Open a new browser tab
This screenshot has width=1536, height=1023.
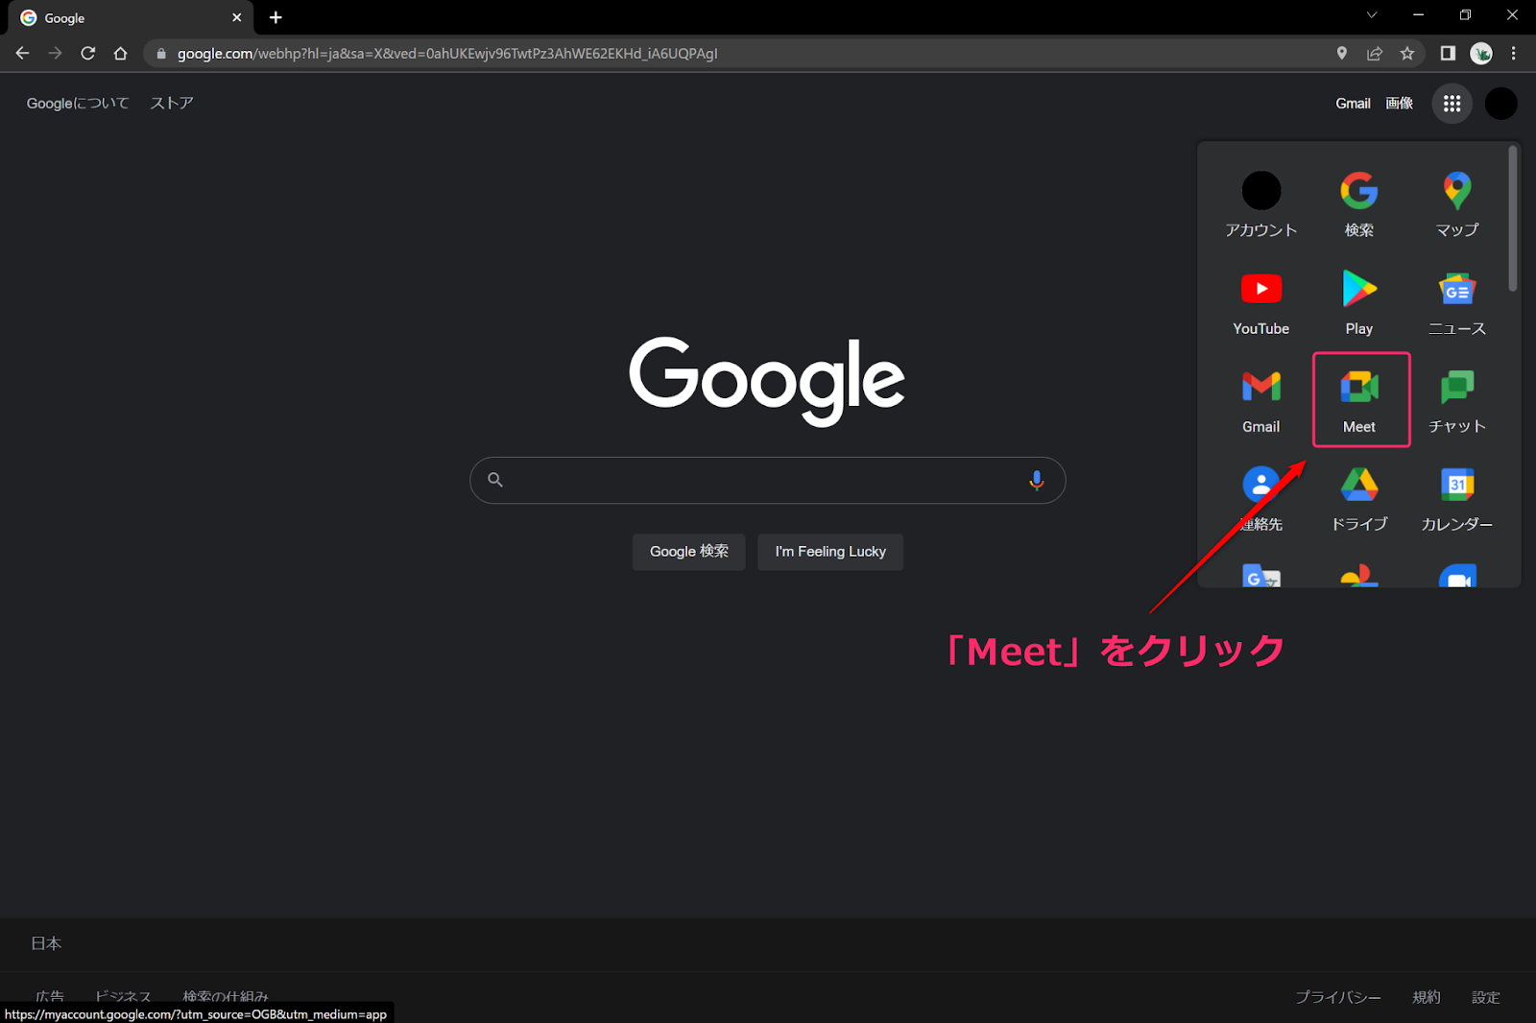click(x=276, y=17)
